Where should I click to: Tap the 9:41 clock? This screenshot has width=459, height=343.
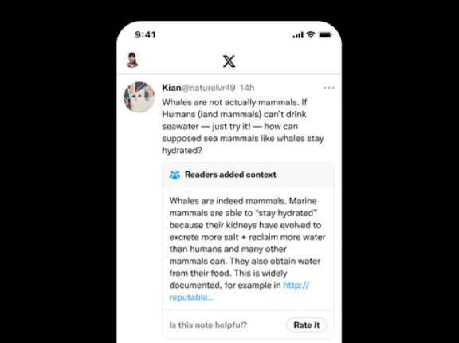pos(145,35)
